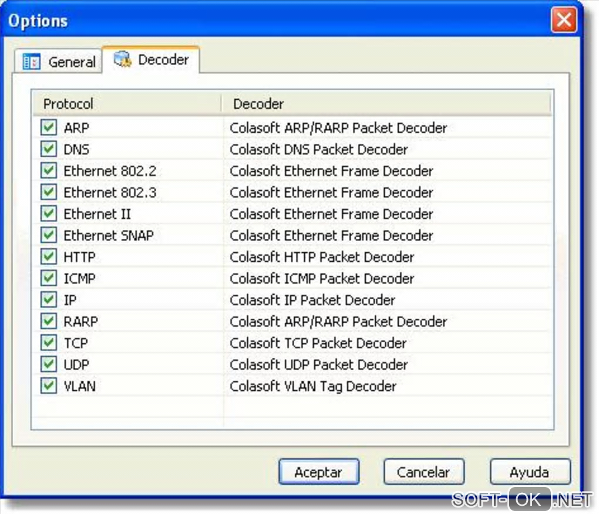Select the Ethernet 802.3 row label

110,192
